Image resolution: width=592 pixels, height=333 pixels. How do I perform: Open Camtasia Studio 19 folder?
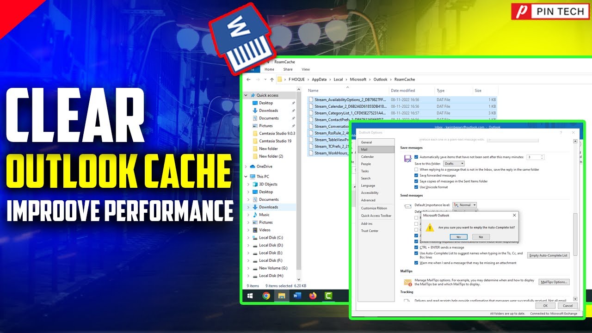(x=275, y=141)
